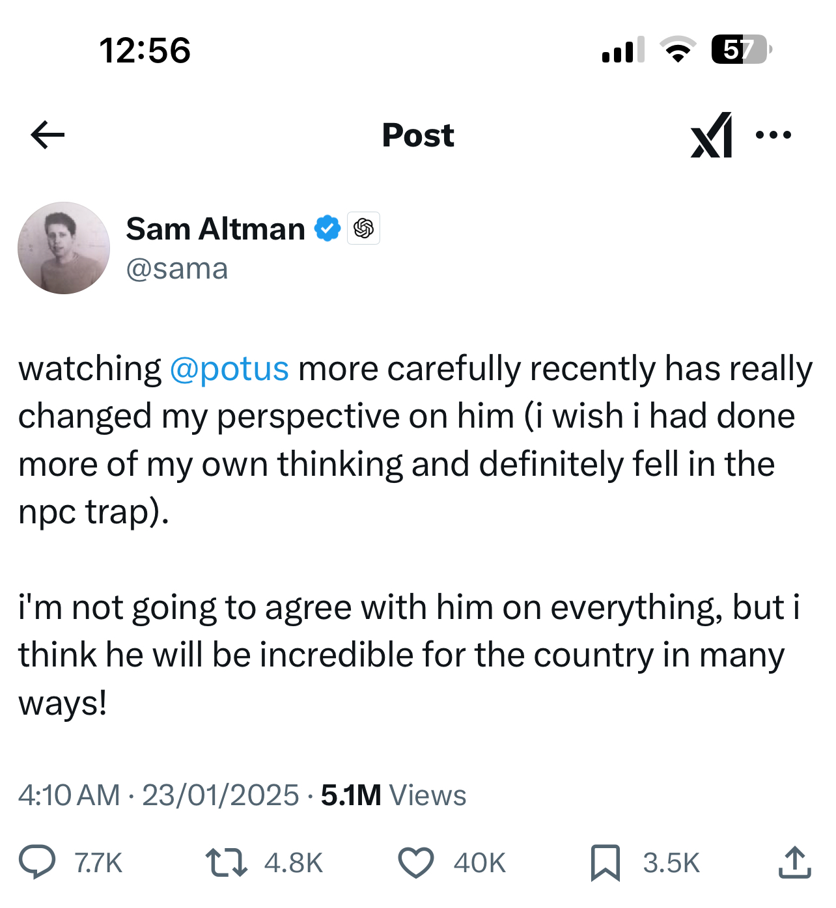
Task: Open the Grok xAI icon
Action: pyautogui.click(x=711, y=135)
